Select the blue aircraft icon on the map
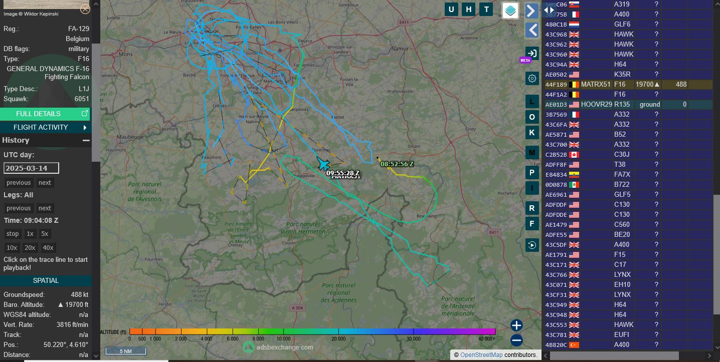Viewport: 720px width, 362px height. click(x=323, y=164)
